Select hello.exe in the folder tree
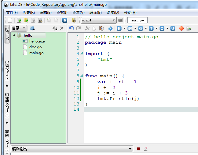198x155 pixels. pyautogui.click(x=34, y=41)
